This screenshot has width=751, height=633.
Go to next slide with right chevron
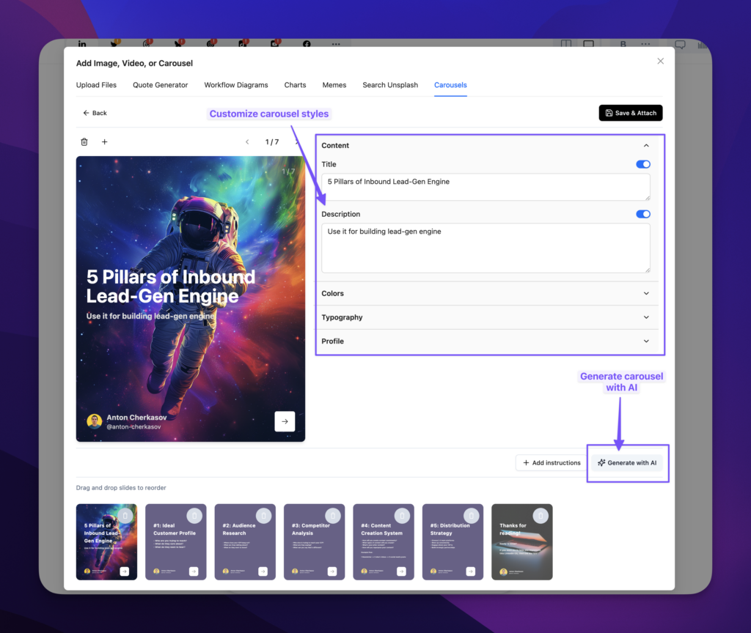pyautogui.click(x=296, y=141)
